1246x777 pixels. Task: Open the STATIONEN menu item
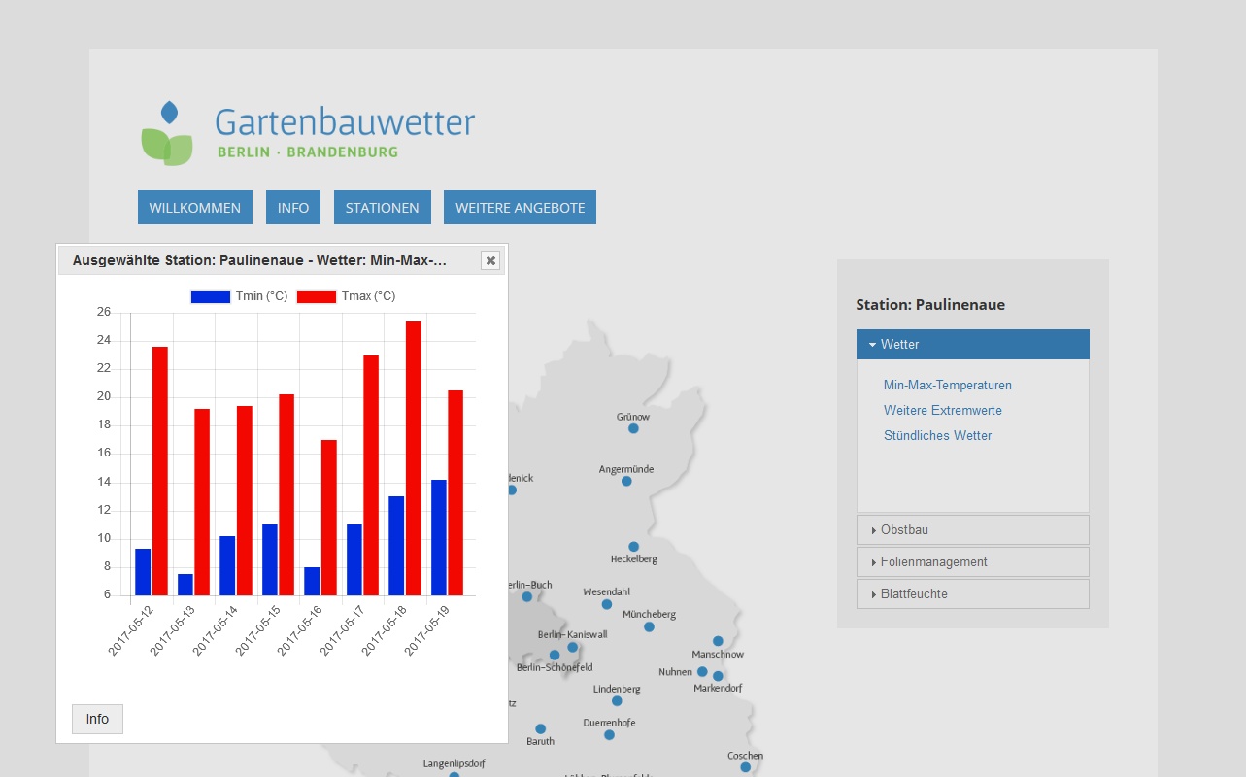coord(382,208)
